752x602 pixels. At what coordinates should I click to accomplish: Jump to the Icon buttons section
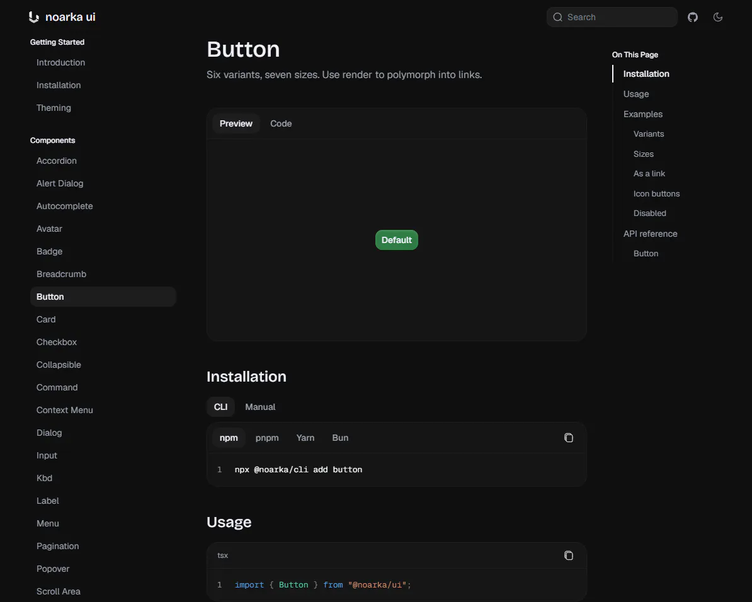(656, 194)
